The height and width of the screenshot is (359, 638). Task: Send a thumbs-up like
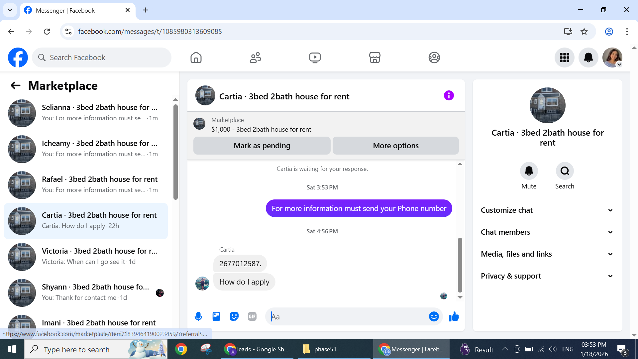[454, 316]
